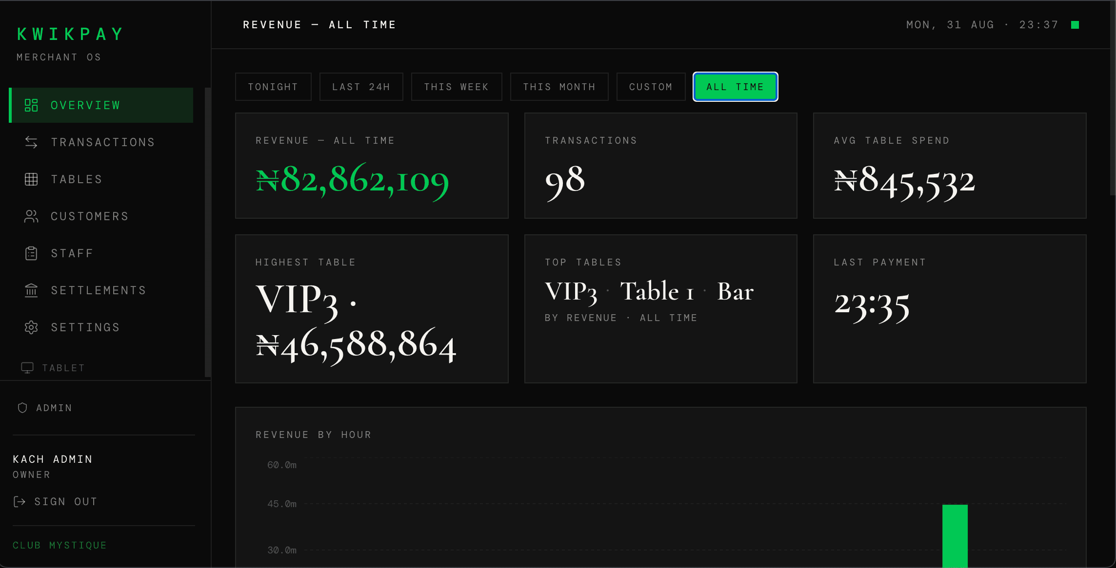Viewport: 1116px width, 568px height.
Task: Click the Revenue — All Time page title
Action: pyautogui.click(x=319, y=25)
